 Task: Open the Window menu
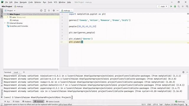pyautogui.click(x=62, y=2)
